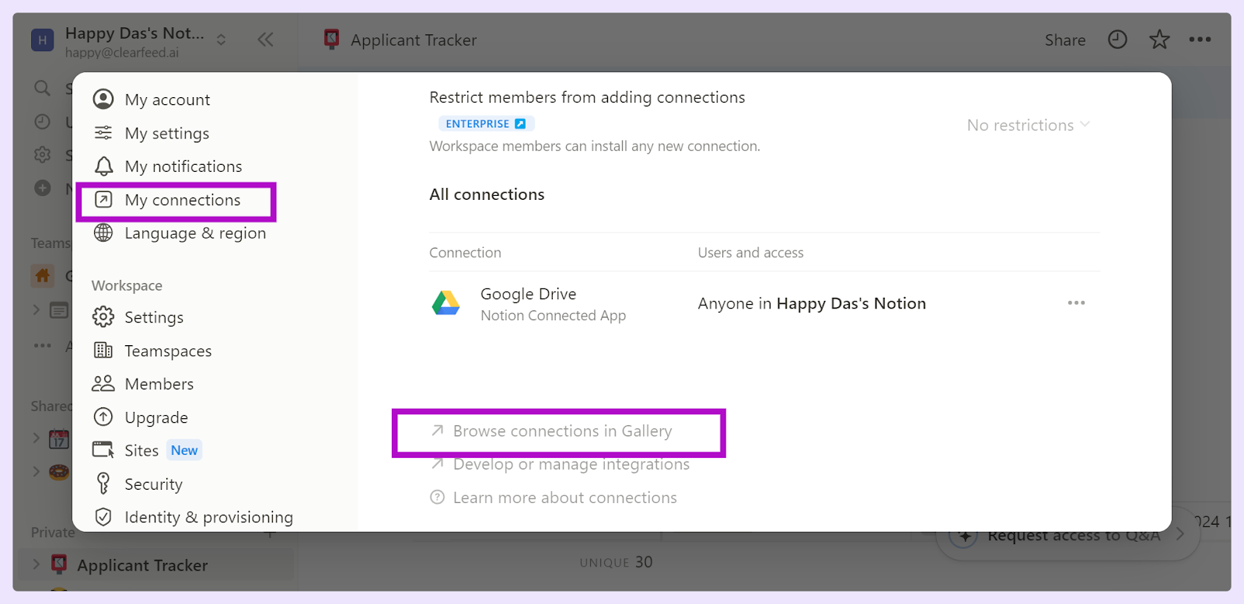Open the Upgrade plans page
Image resolution: width=1244 pixels, height=604 pixels.
point(155,417)
